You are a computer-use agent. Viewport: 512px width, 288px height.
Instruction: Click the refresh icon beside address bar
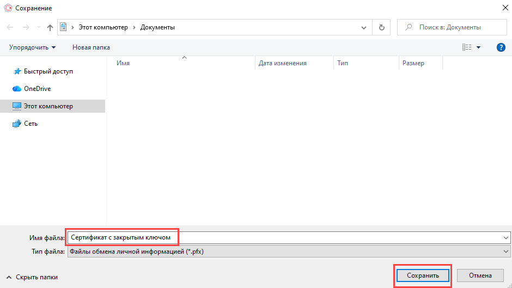(381, 27)
